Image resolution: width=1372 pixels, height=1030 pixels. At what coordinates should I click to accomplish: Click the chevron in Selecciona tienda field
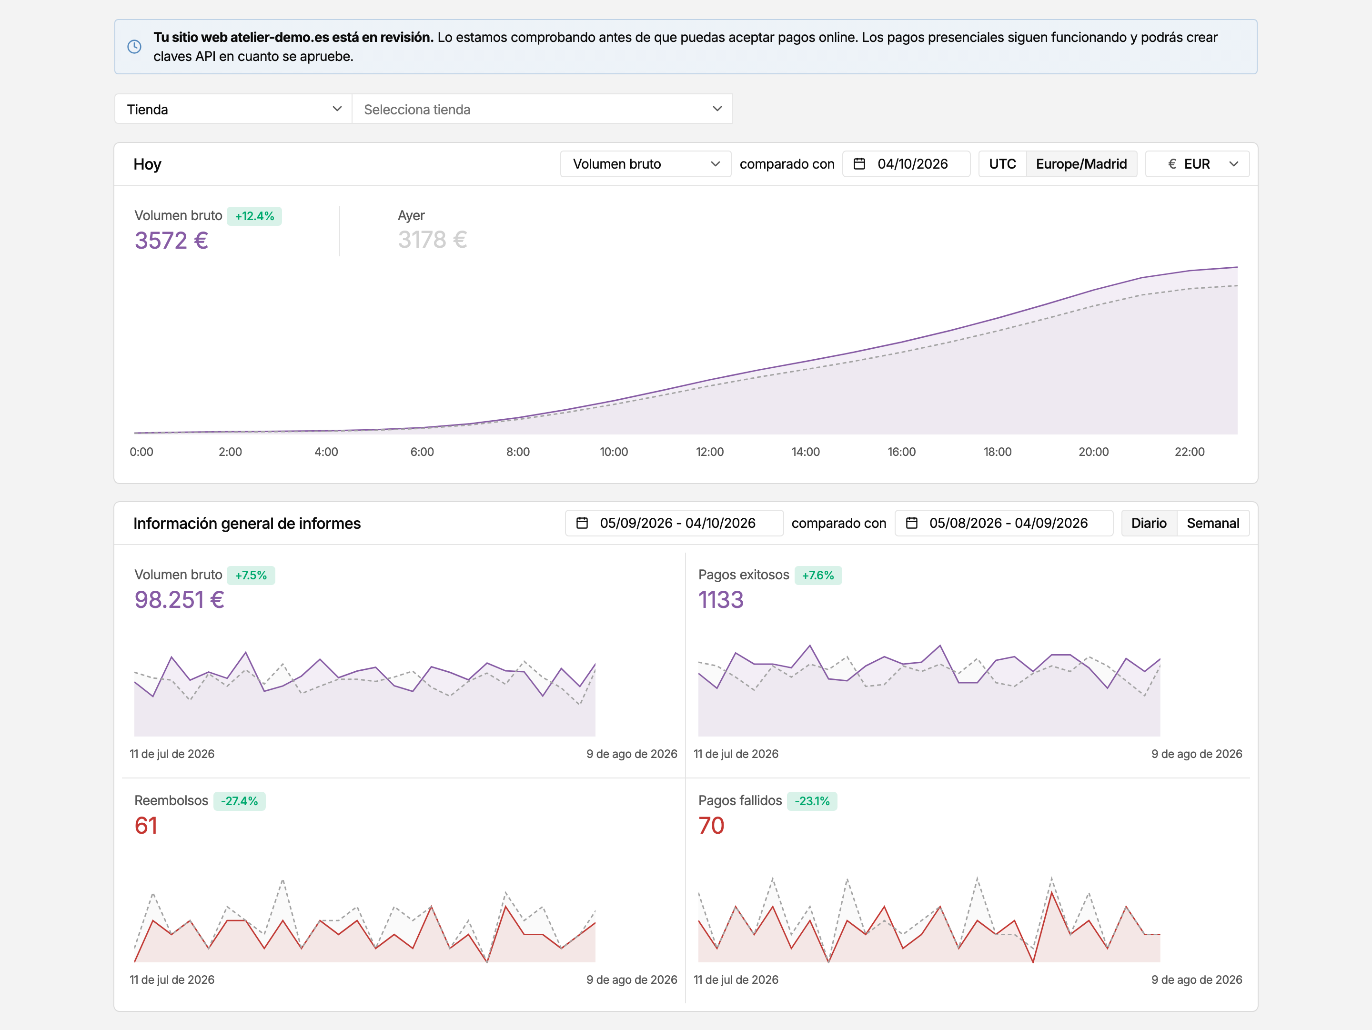click(x=717, y=109)
